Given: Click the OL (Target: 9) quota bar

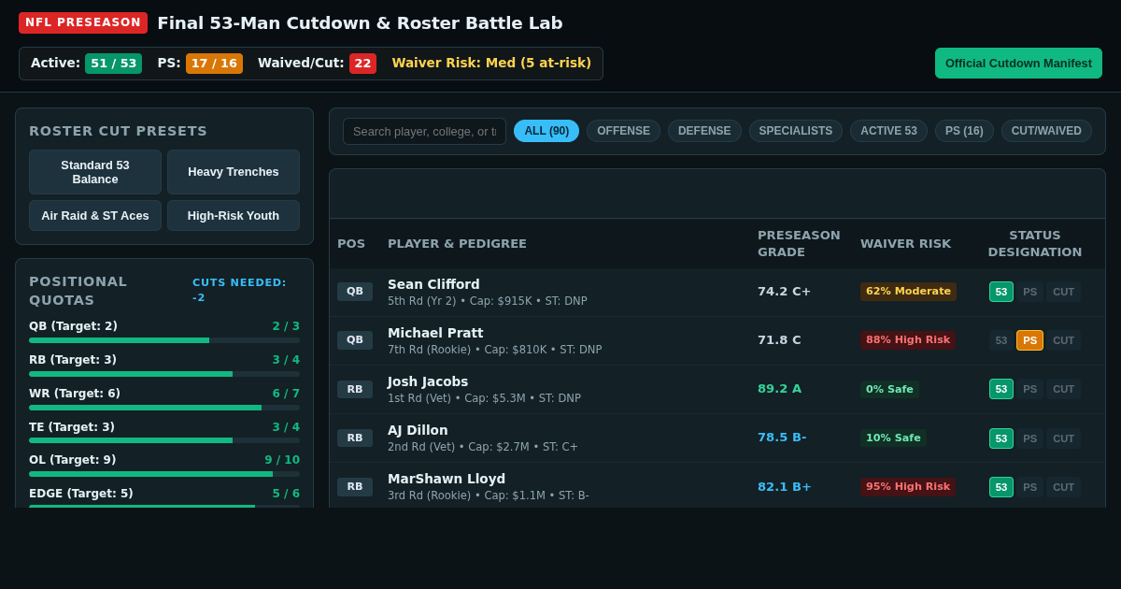Looking at the screenshot, I should pos(164,475).
